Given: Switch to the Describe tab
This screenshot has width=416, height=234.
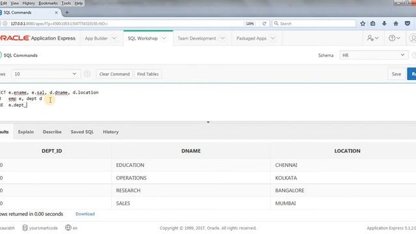Looking at the screenshot, I should (52, 132).
